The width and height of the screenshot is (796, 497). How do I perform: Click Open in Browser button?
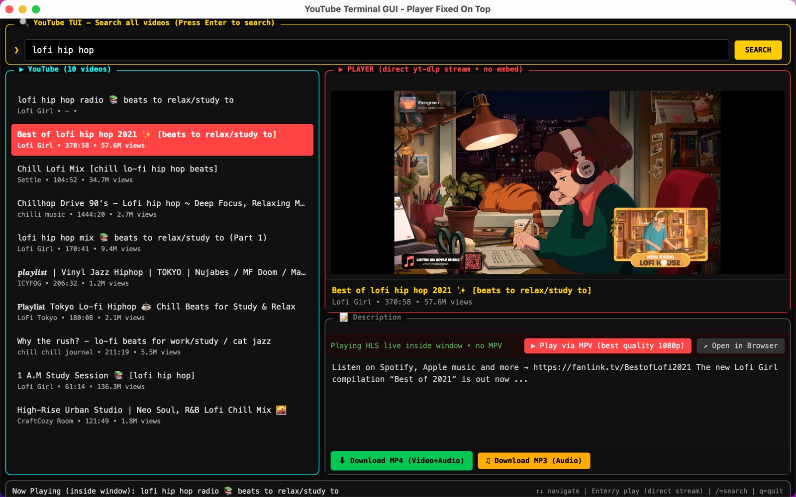(740, 345)
